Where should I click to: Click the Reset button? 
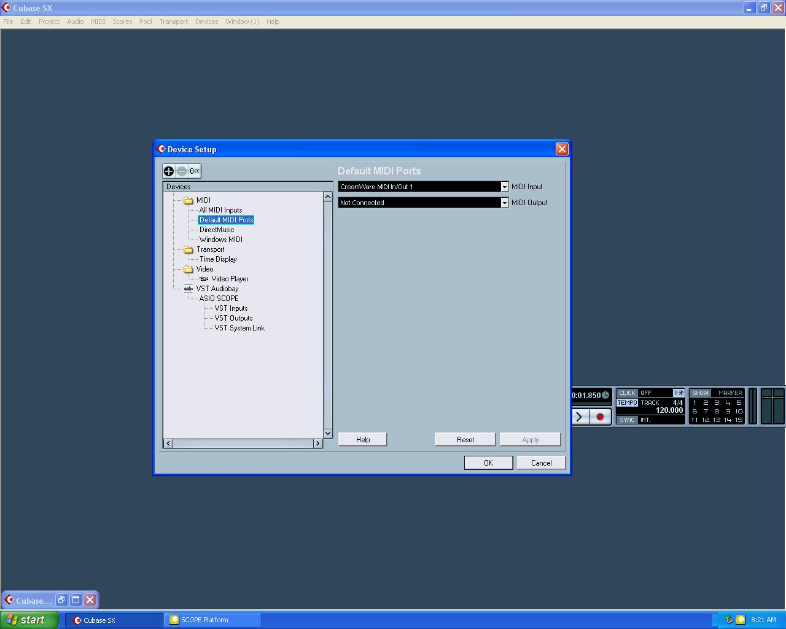[x=465, y=439]
